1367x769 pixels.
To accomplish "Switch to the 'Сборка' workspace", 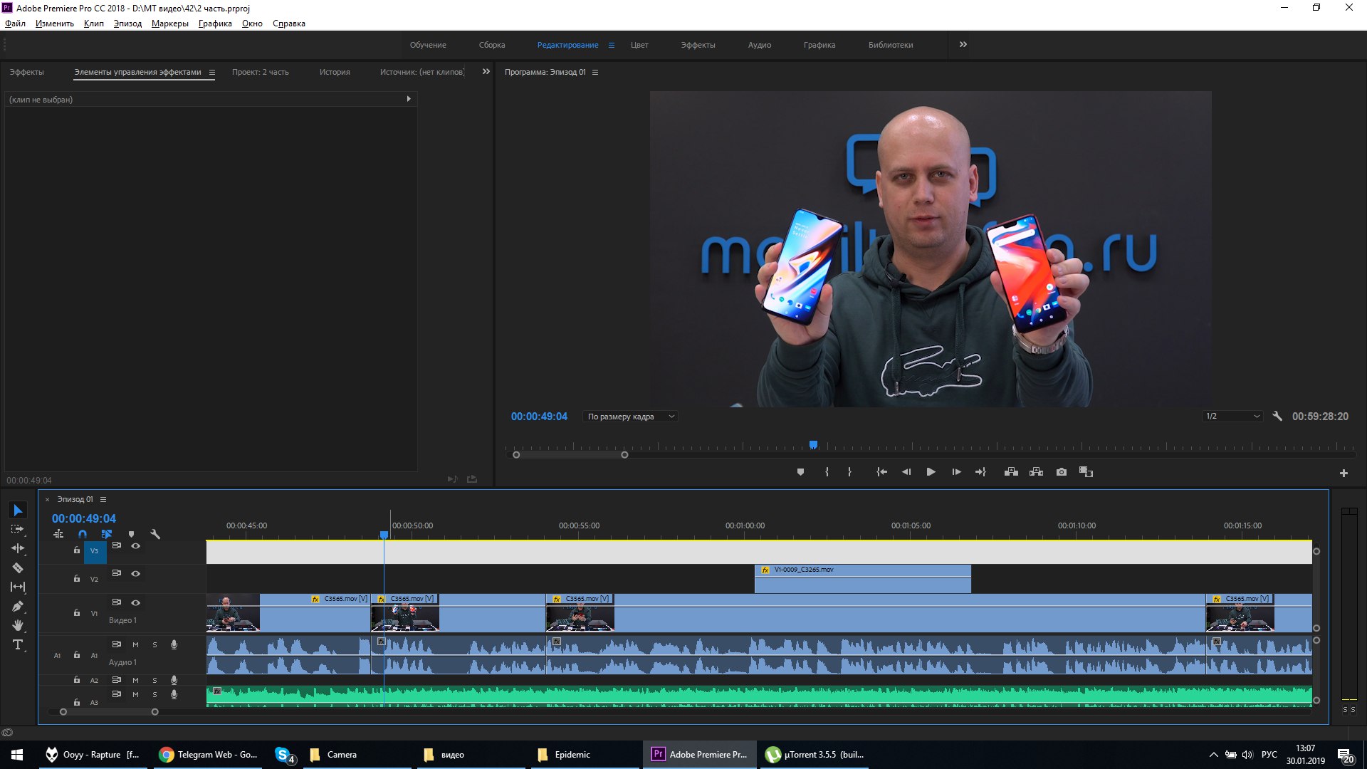I will tap(492, 45).
